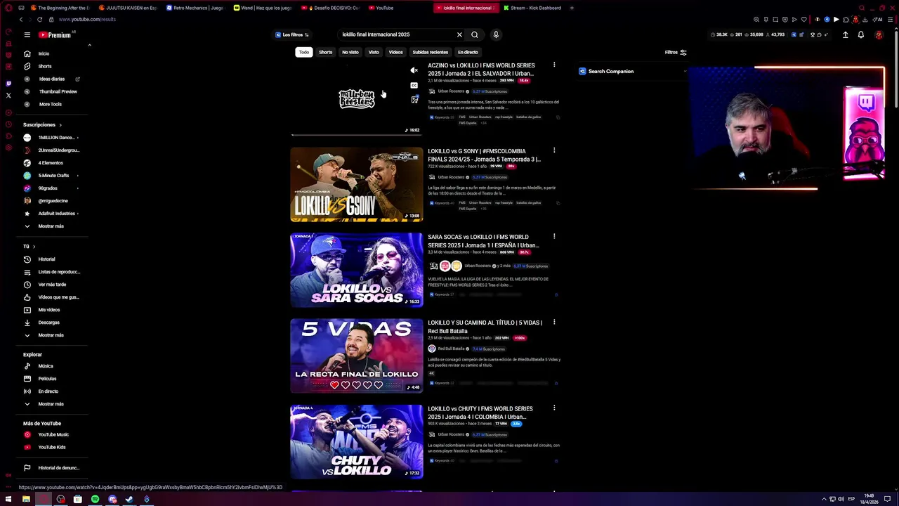The height and width of the screenshot is (506, 899).
Task: Open the 5 VIDAS Lokillo thumbnail
Action: click(x=357, y=356)
